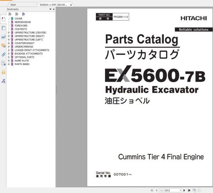Expand UPPERSTRUCTURE (CENTER) bookmark
The width and height of the screenshot is (213, 193).
tap(9, 33)
